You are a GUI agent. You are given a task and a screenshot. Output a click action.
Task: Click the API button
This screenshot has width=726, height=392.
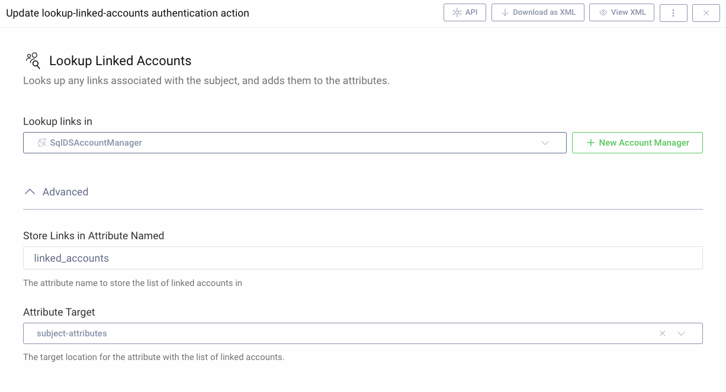pos(465,12)
